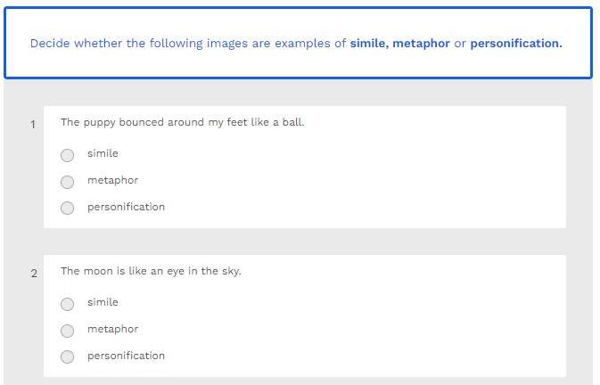Click the "metaphor" label under the puppy sentence
600x385 pixels.
[112, 180]
